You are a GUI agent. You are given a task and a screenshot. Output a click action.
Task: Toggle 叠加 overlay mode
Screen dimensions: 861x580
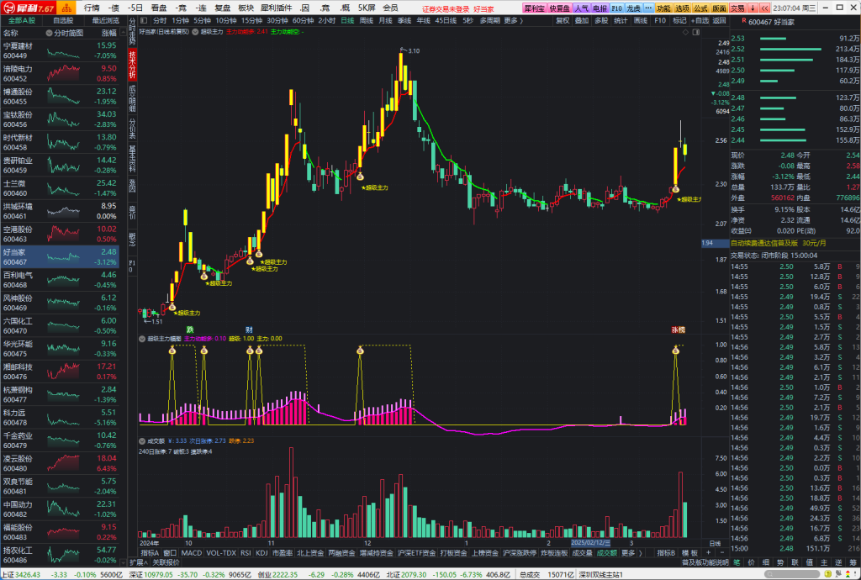coord(582,21)
